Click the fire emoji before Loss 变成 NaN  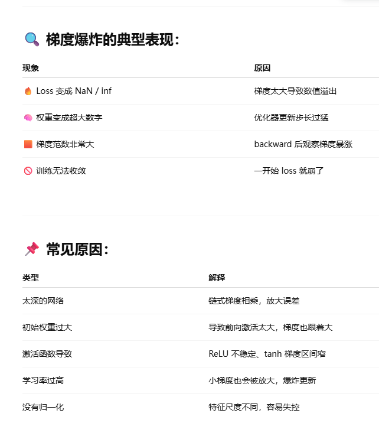point(28,91)
